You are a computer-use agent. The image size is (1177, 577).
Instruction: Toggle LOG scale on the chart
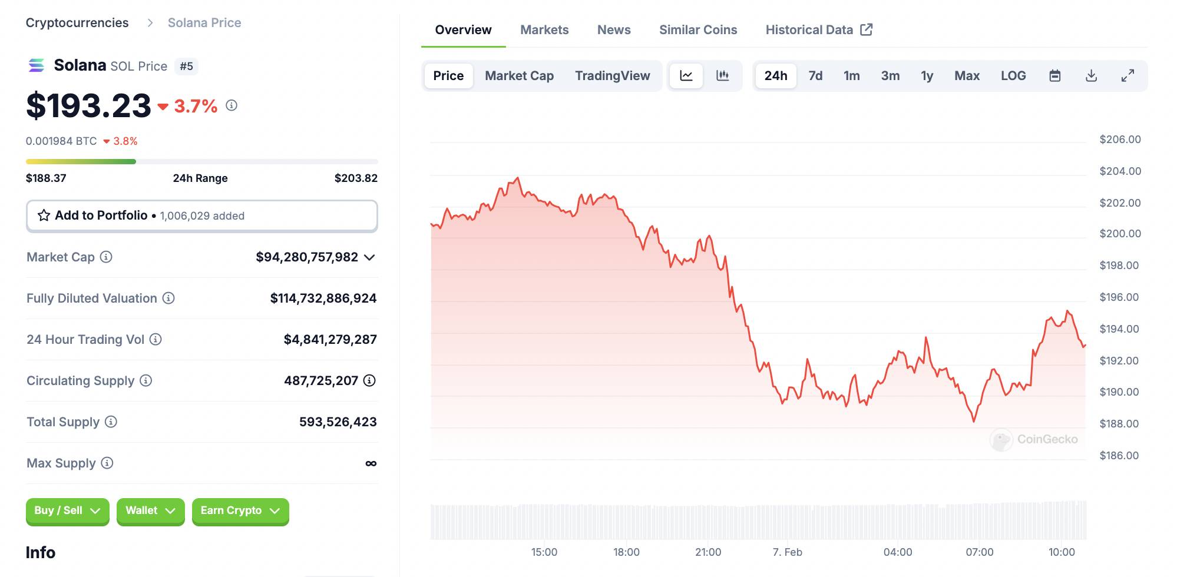point(1013,76)
